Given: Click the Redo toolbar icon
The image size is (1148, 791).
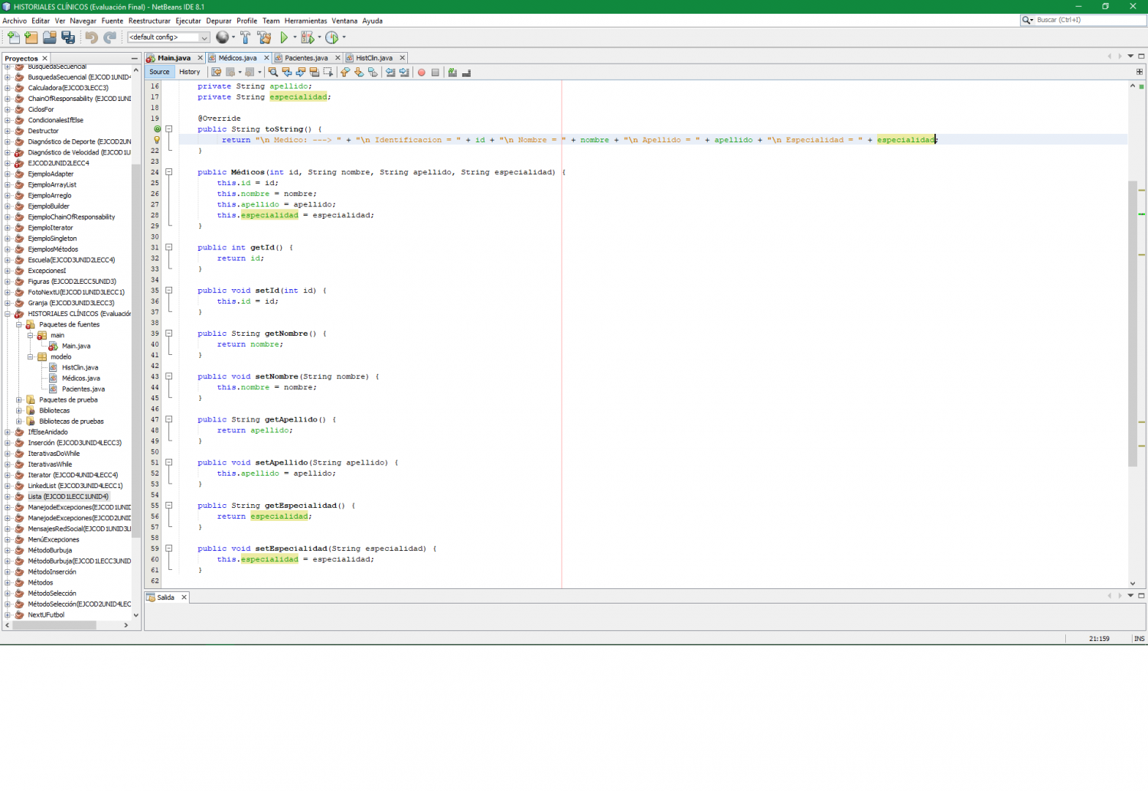Looking at the screenshot, I should click(110, 37).
